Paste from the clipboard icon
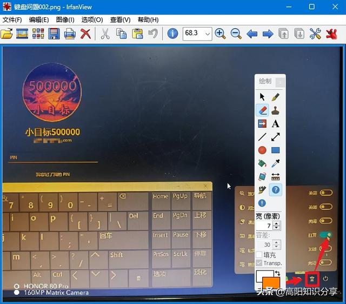Viewport: 346px width, 304px height. pos(137,34)
